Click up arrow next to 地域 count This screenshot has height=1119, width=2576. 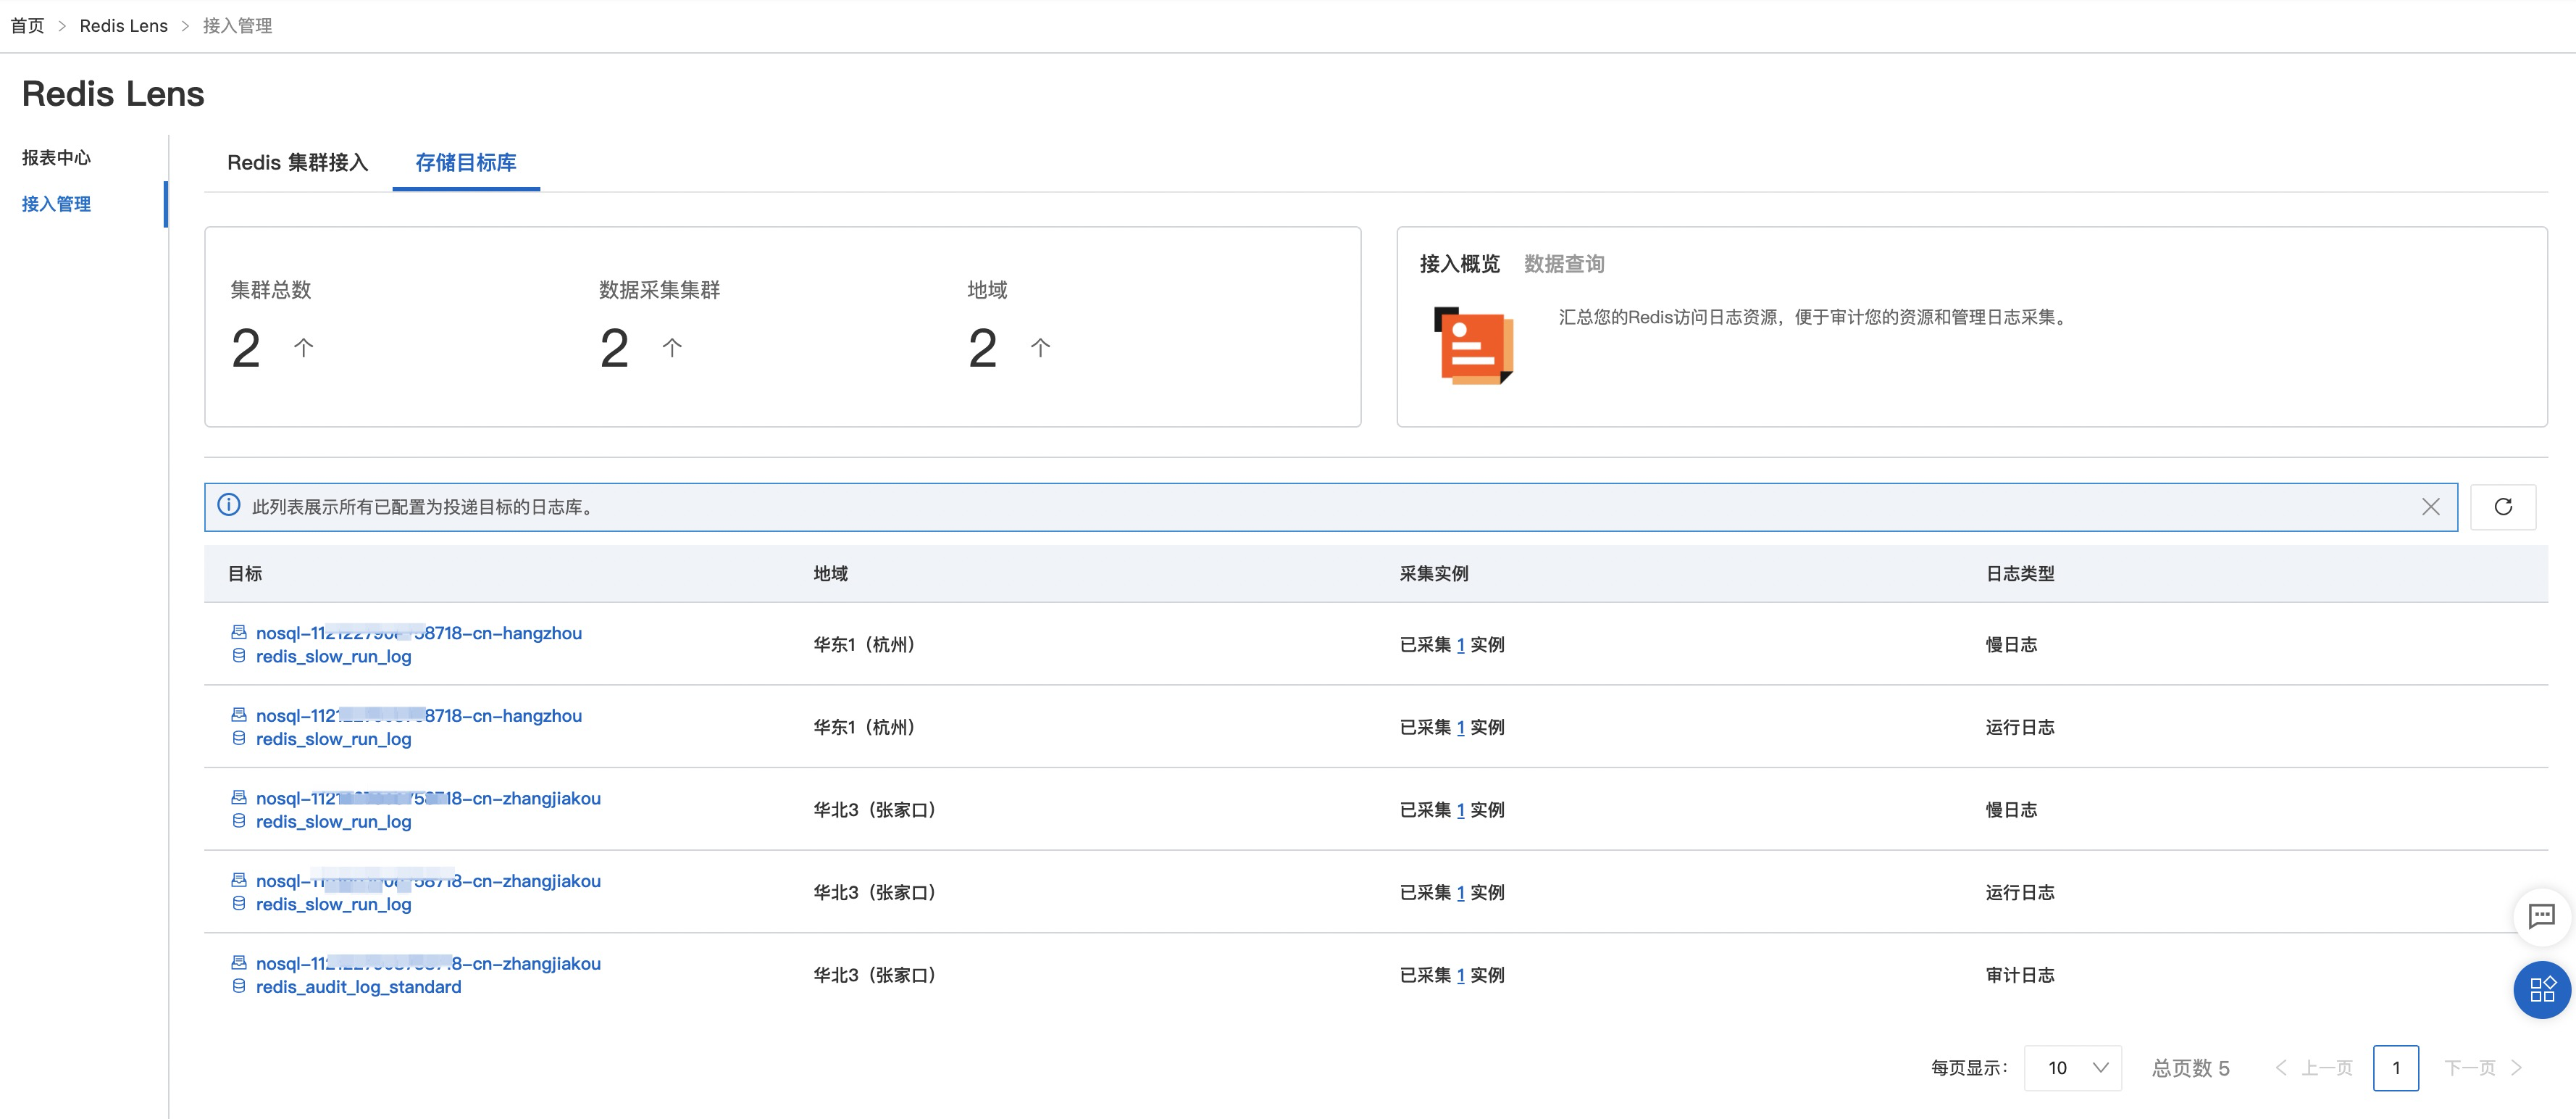(x=1040, y=347)
